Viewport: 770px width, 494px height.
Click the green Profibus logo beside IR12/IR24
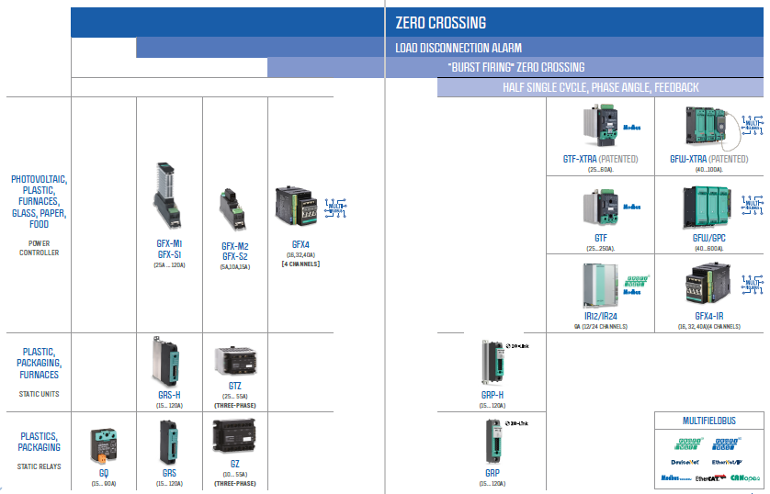coord(637,281)
